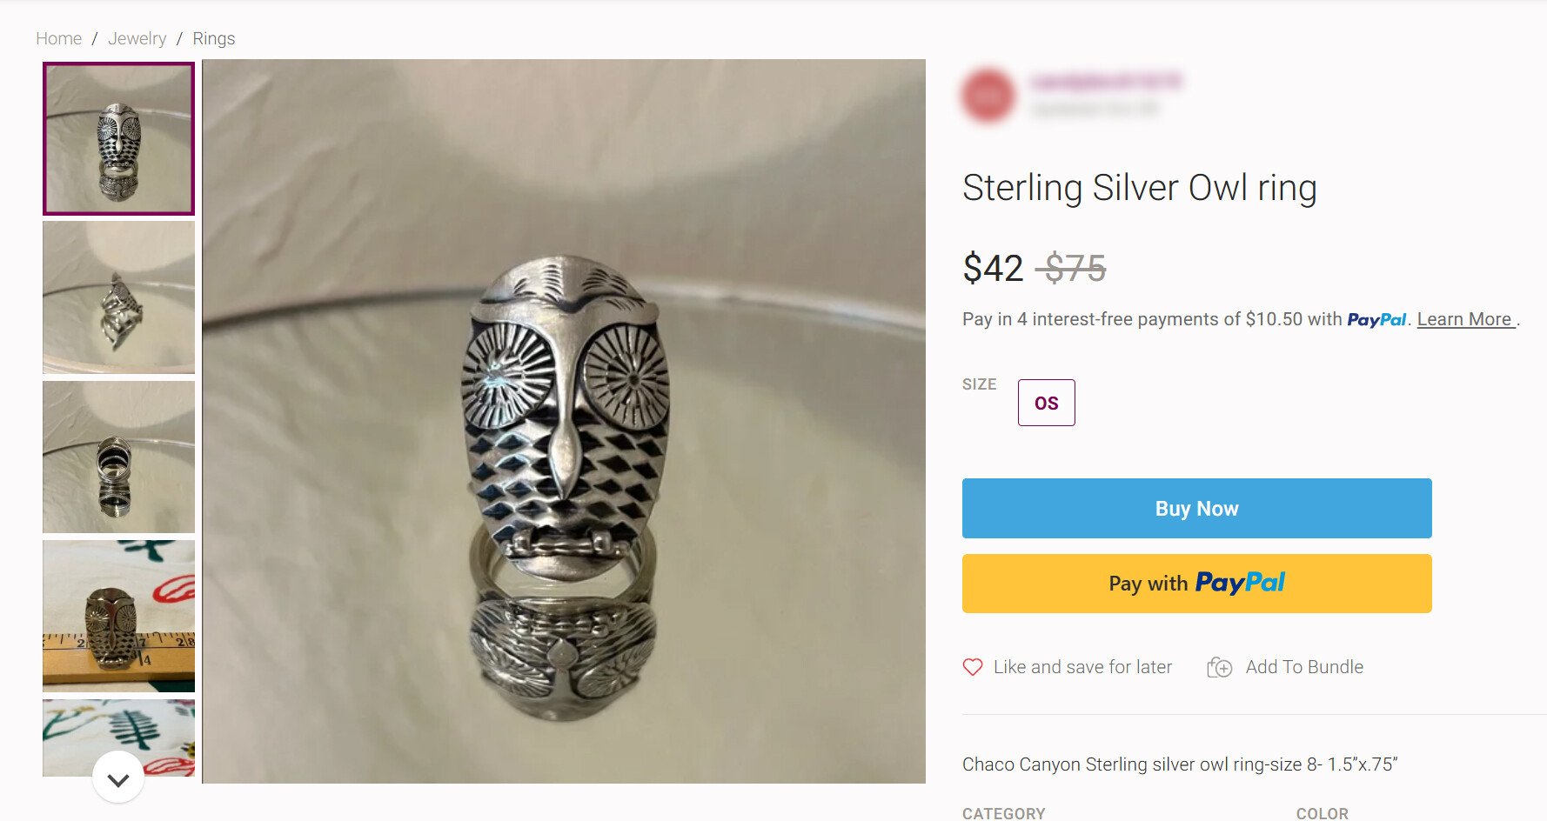
Task: Open the Home breadcrumb link
Action: [58, 38]
